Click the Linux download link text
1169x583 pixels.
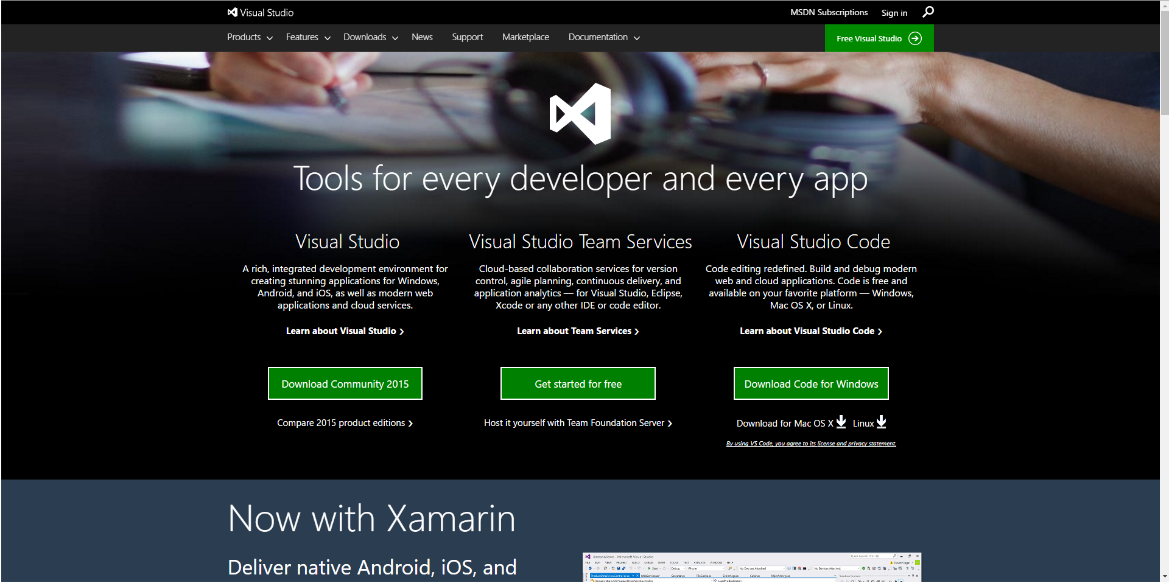coord(863,424)
